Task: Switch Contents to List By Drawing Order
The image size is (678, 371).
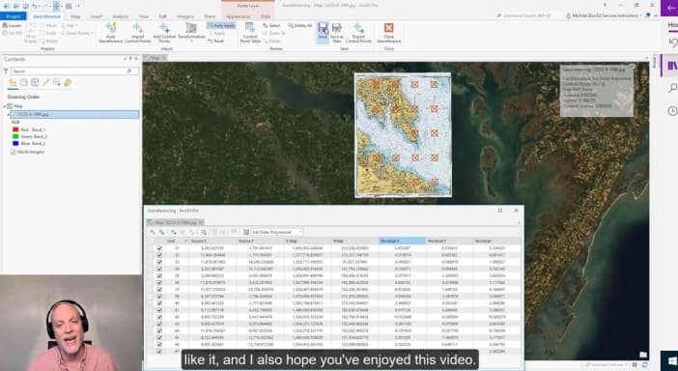Action: click(x=13, y=82)
